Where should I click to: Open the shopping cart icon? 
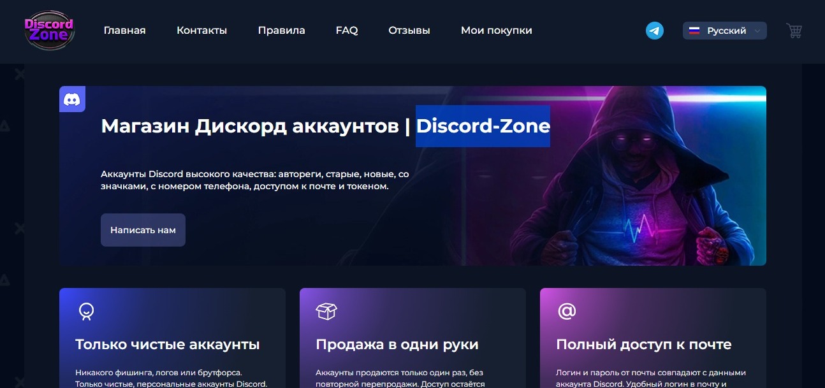(794, 31)
